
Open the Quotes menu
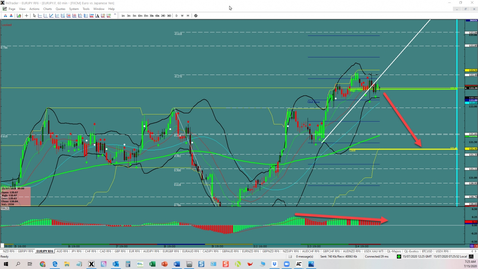tap(60, 9)
